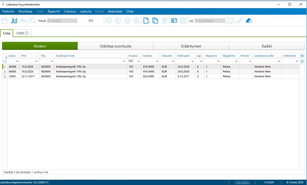Click the sum cell 825.0000

[x=151, y=76]
